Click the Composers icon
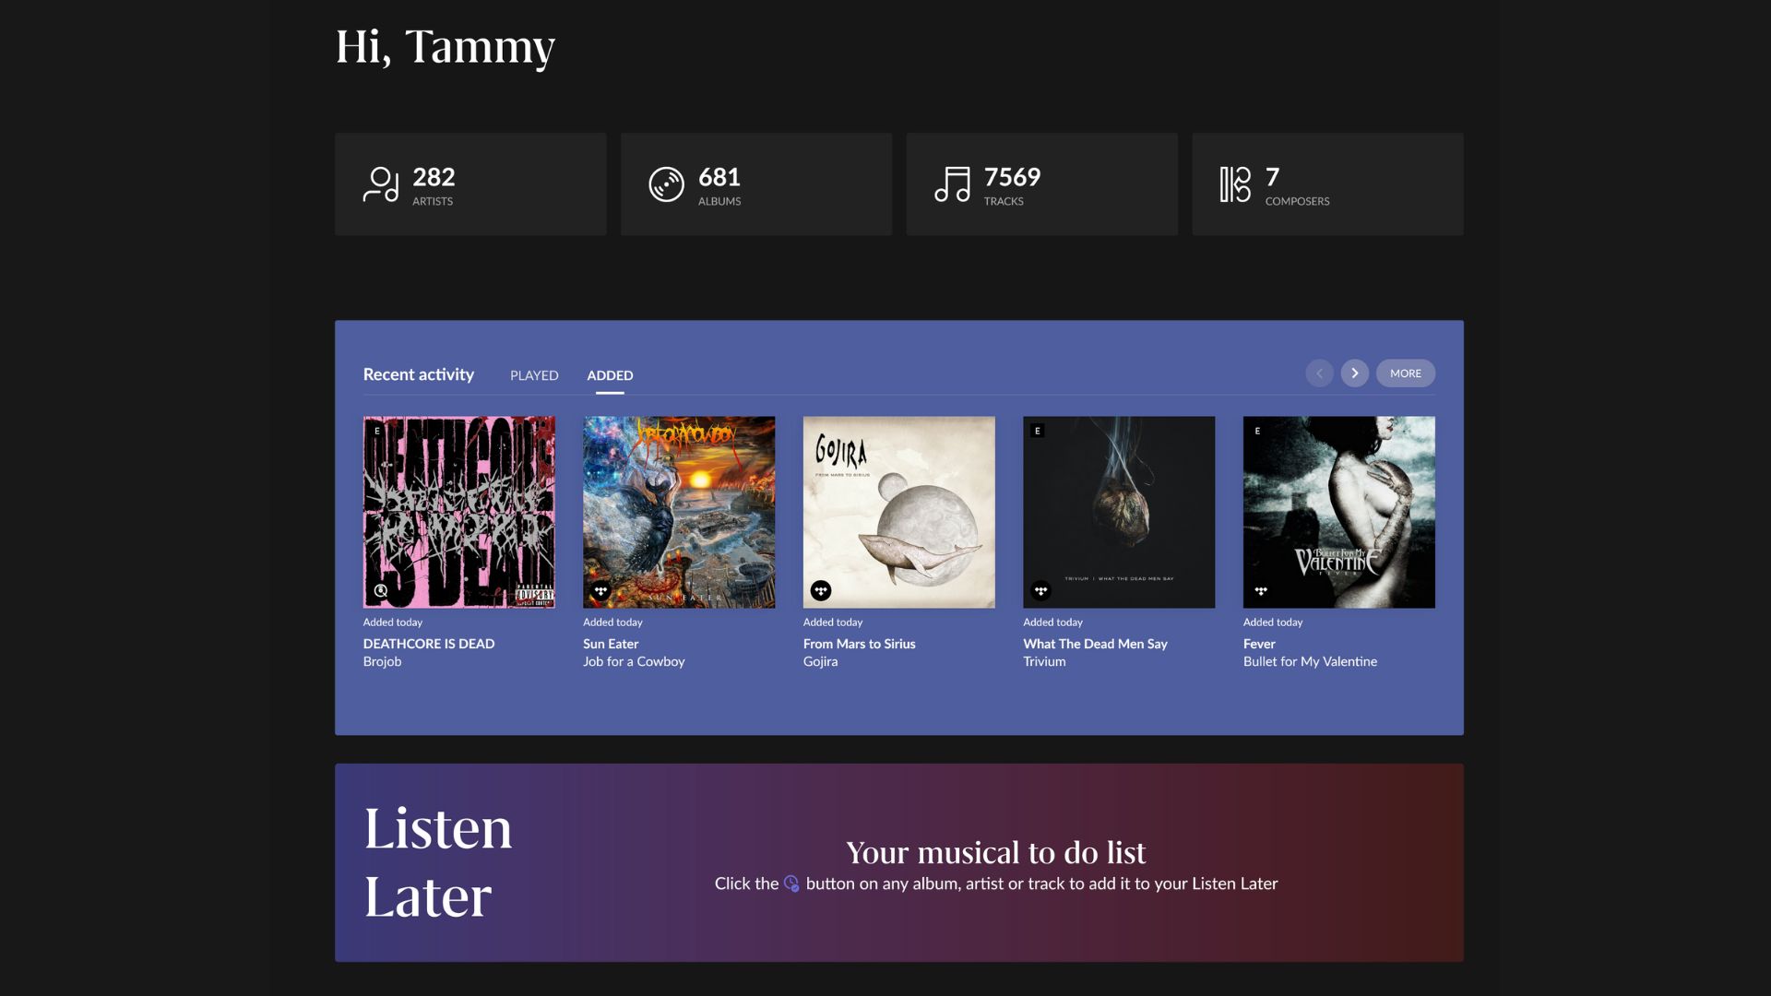1771x996 pixels. [x=1235, y=184]
